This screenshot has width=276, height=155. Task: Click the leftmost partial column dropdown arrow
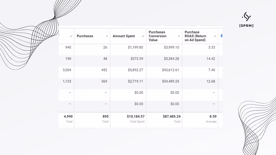tap(71, 36)
